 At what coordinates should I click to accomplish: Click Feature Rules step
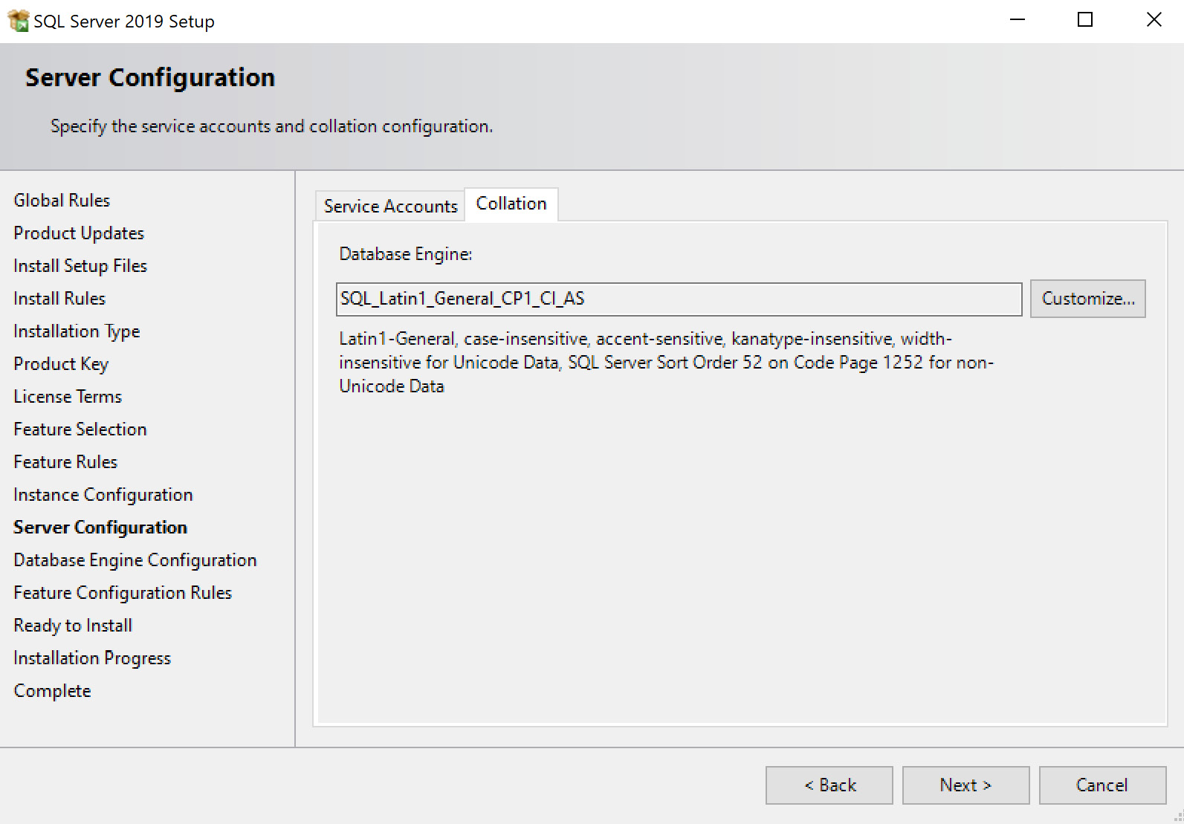point(65,462)
